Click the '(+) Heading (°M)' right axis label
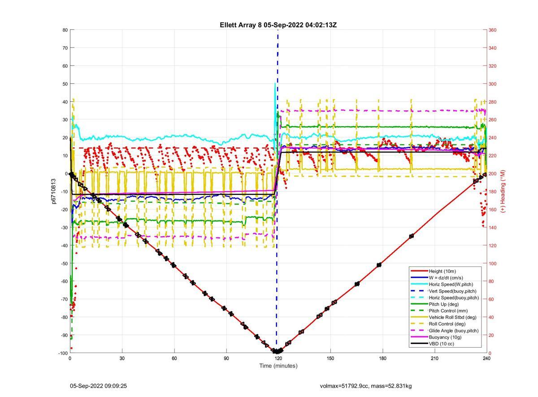538x397 pixels. (503, 191)
